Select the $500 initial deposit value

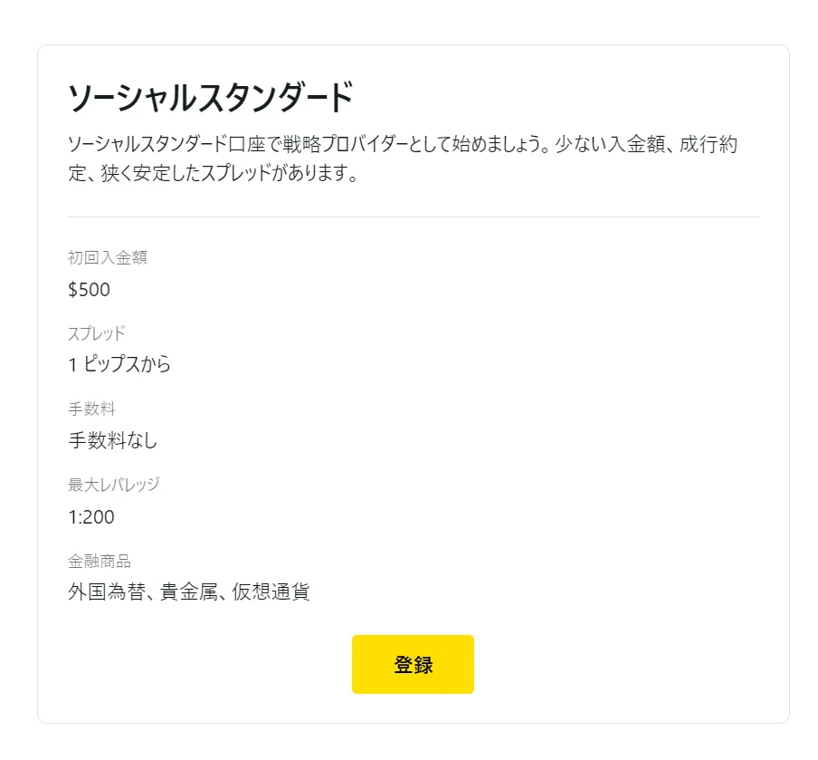(x=88, y=290)
